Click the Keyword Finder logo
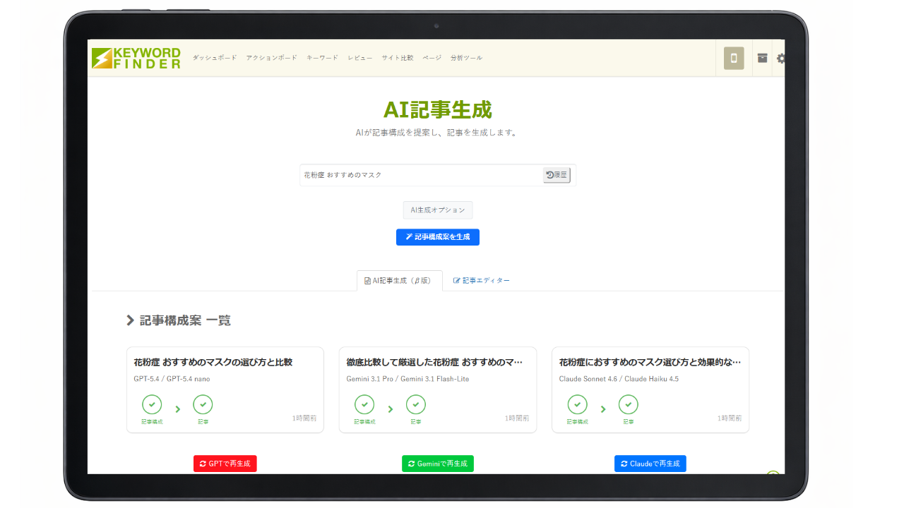 pyautogui.click(x=136, y=58)
